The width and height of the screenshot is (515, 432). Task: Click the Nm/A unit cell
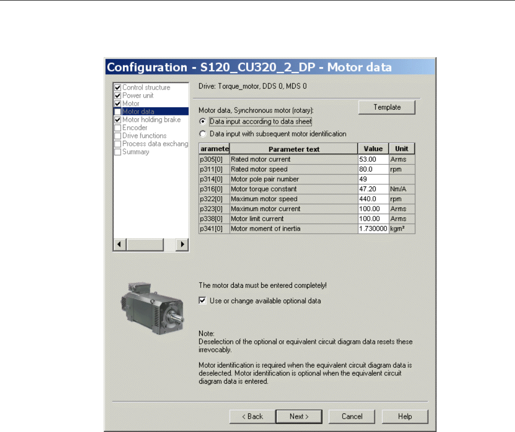pos(401,189)
